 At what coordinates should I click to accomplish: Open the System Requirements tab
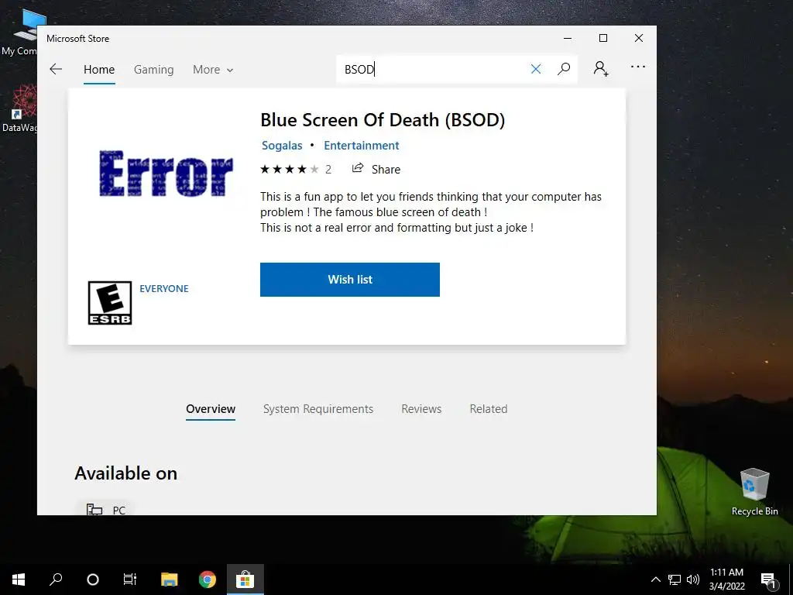point(318,409)
